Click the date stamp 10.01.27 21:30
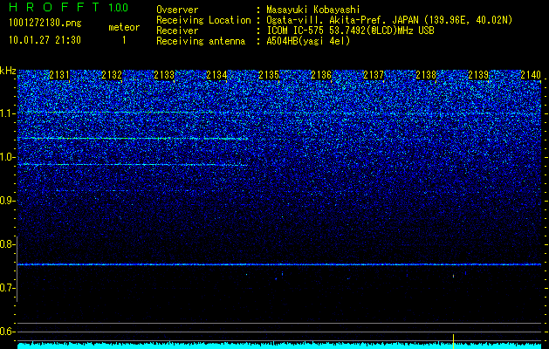549x349 pixels. click(x=45, y=40)
